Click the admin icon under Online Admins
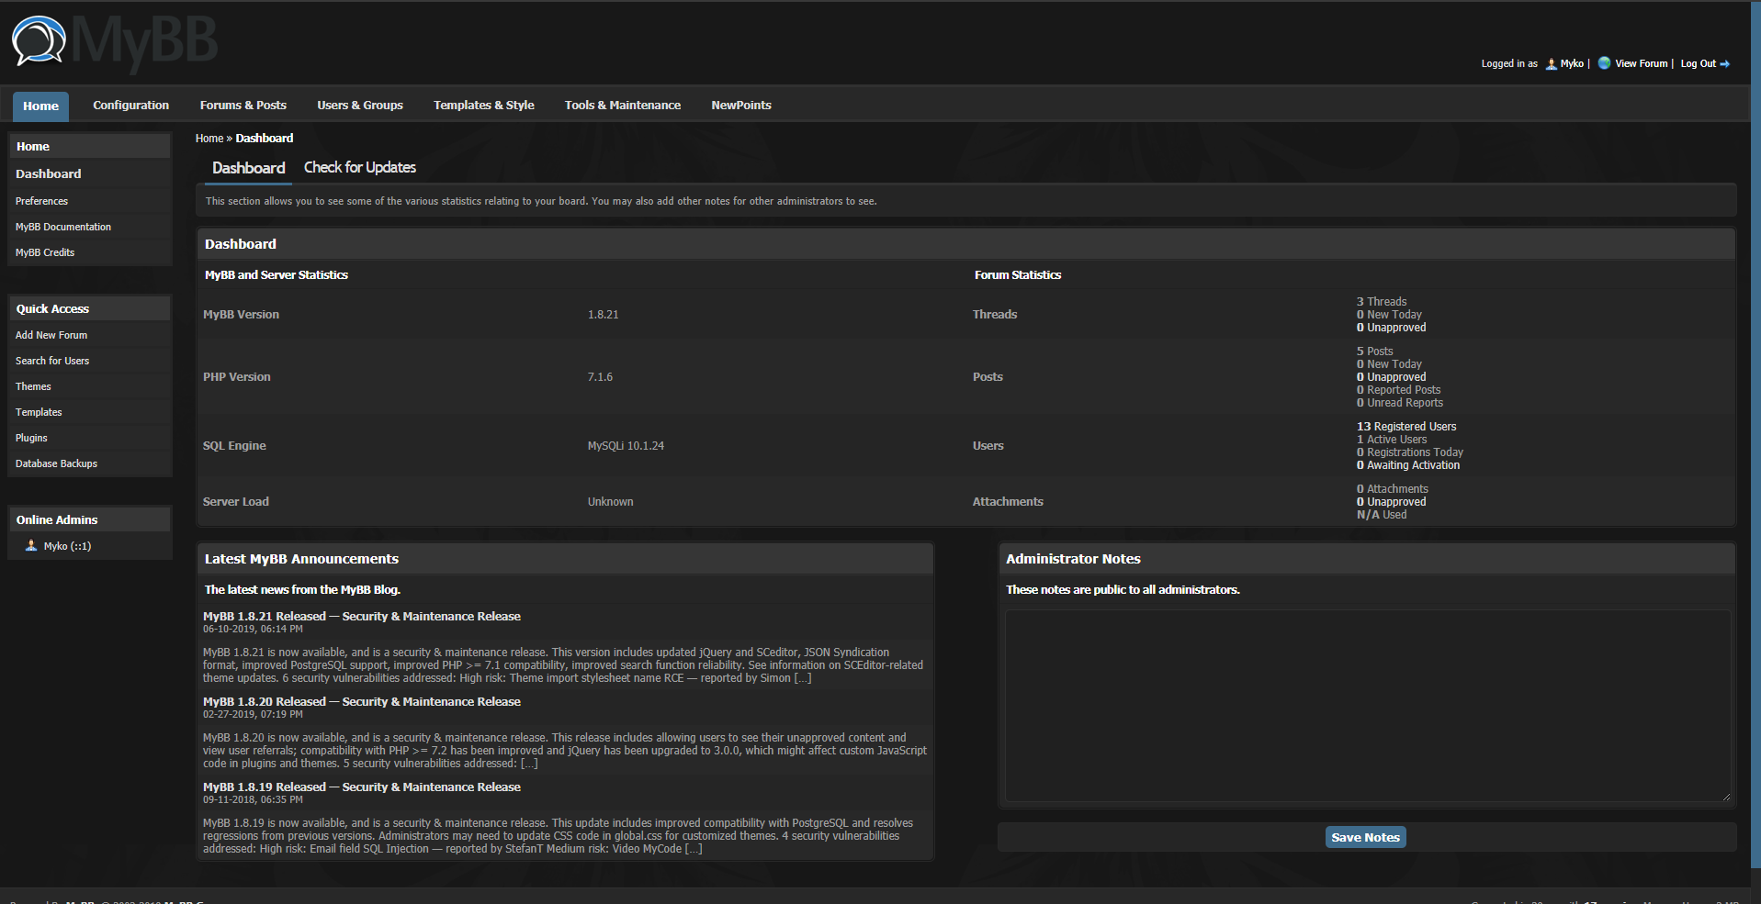 pyautogui.click(x=31, y=546)
